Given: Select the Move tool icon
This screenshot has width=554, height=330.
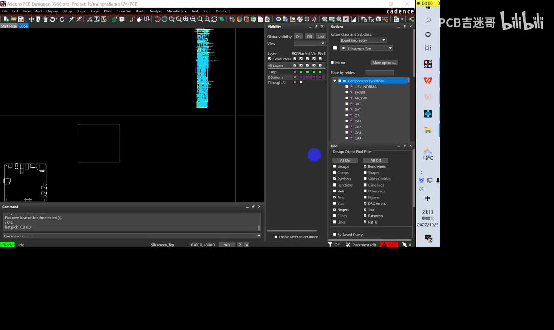Looking at the screenshot, I should pos(31,19).
